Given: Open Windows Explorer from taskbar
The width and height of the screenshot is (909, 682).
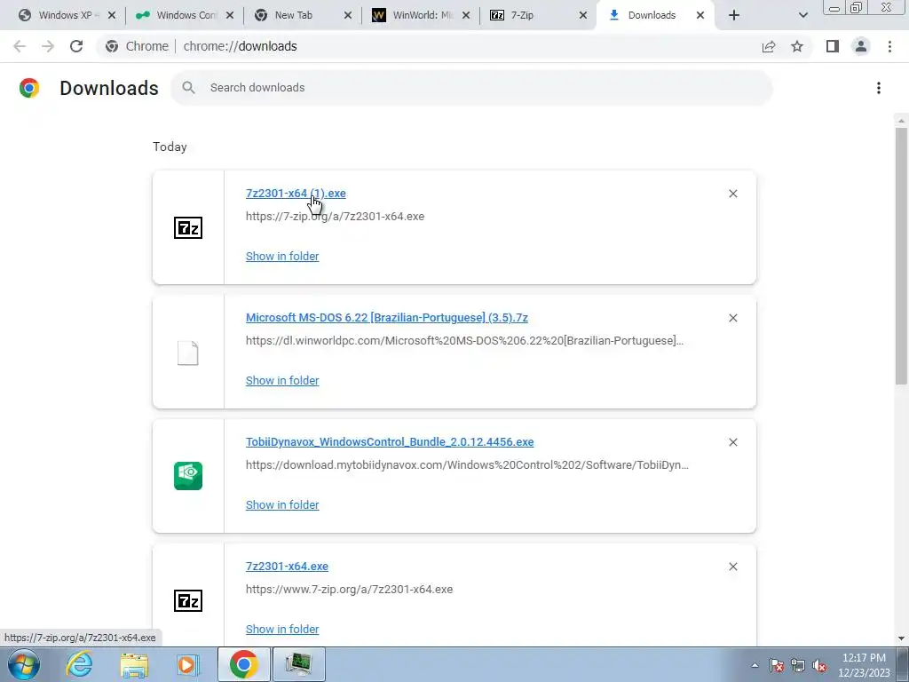Looking at the screenshot, I should click(x=134, y=664).
